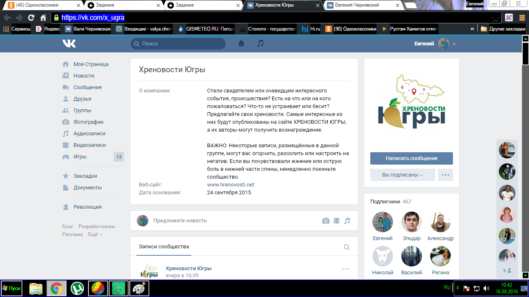This screenshot has width=529, height=297.
Task: Click taskbar volume speaker icon
Action: (x=486, y=288)
